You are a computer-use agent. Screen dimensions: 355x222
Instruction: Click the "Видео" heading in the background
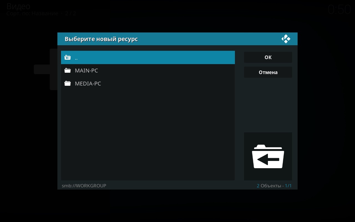18,6
